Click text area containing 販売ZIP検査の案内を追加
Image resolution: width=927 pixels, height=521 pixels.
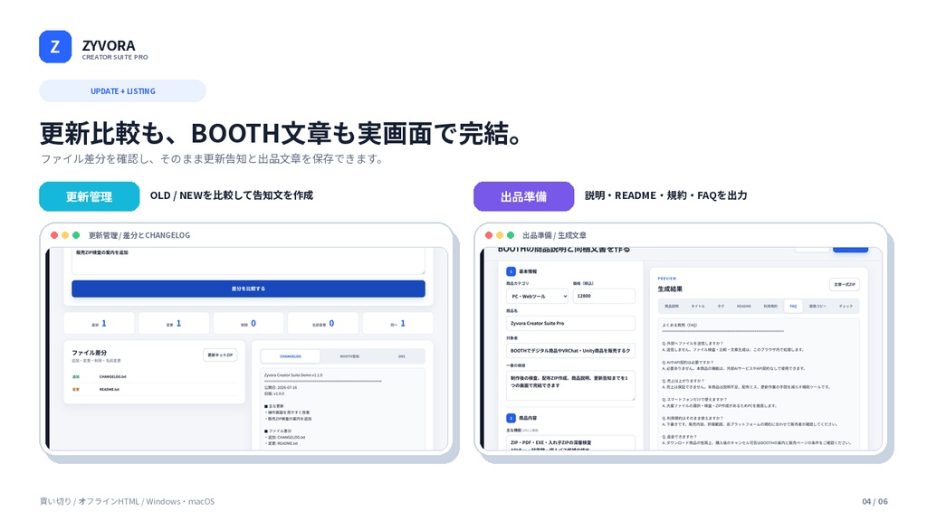tap(248, 260)
